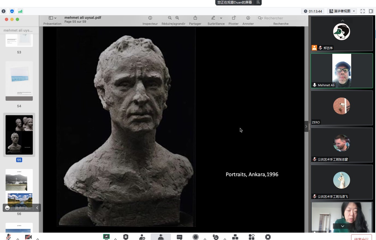Image resolution: width=376 pixels, height=240 pixels.
Task: Open the screen-share options menu at top
Action: pyautogui.click(x=258, y=2)
